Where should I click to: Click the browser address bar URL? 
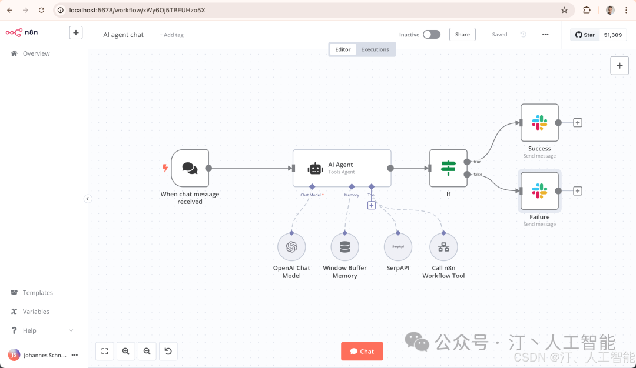pos(137,10)
